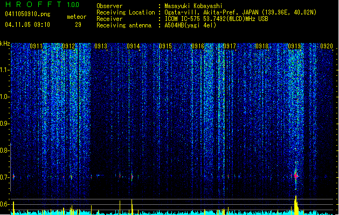This screenshot has width=339, height=215.
Task: Click the HROFFT 1.0.0 title text
Action: point(43,4)
